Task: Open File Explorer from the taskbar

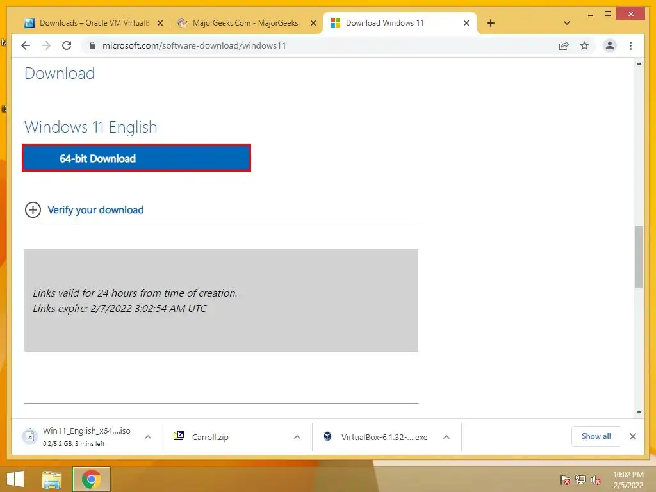Action: tap(51, 479)
